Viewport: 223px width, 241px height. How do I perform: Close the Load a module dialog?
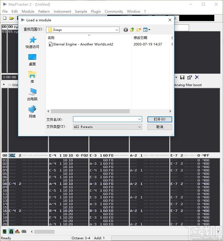(170, 20)
